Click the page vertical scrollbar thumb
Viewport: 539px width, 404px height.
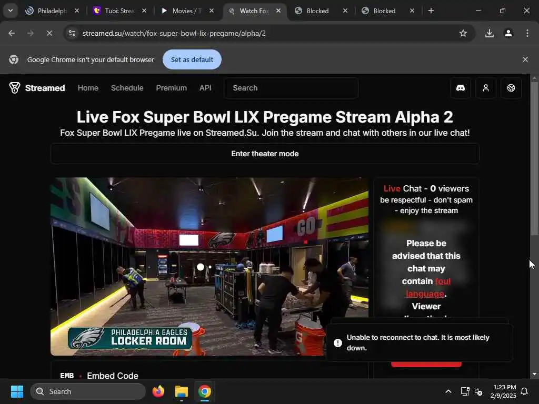point(534,158)
